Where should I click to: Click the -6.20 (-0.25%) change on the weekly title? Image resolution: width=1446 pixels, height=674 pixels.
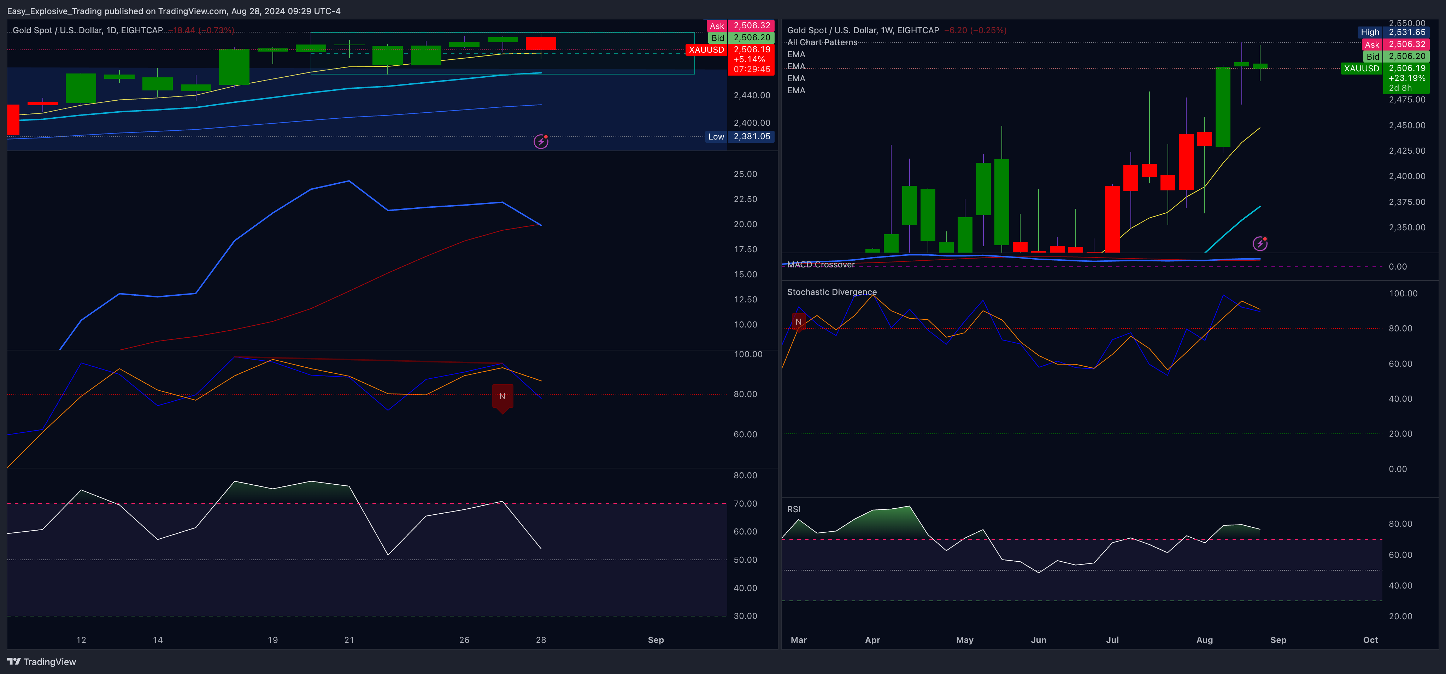975,30
